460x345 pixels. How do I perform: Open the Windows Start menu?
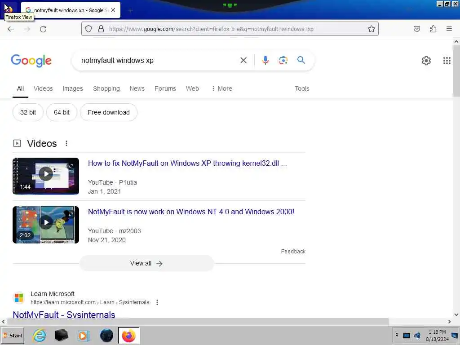coord(13,336)
